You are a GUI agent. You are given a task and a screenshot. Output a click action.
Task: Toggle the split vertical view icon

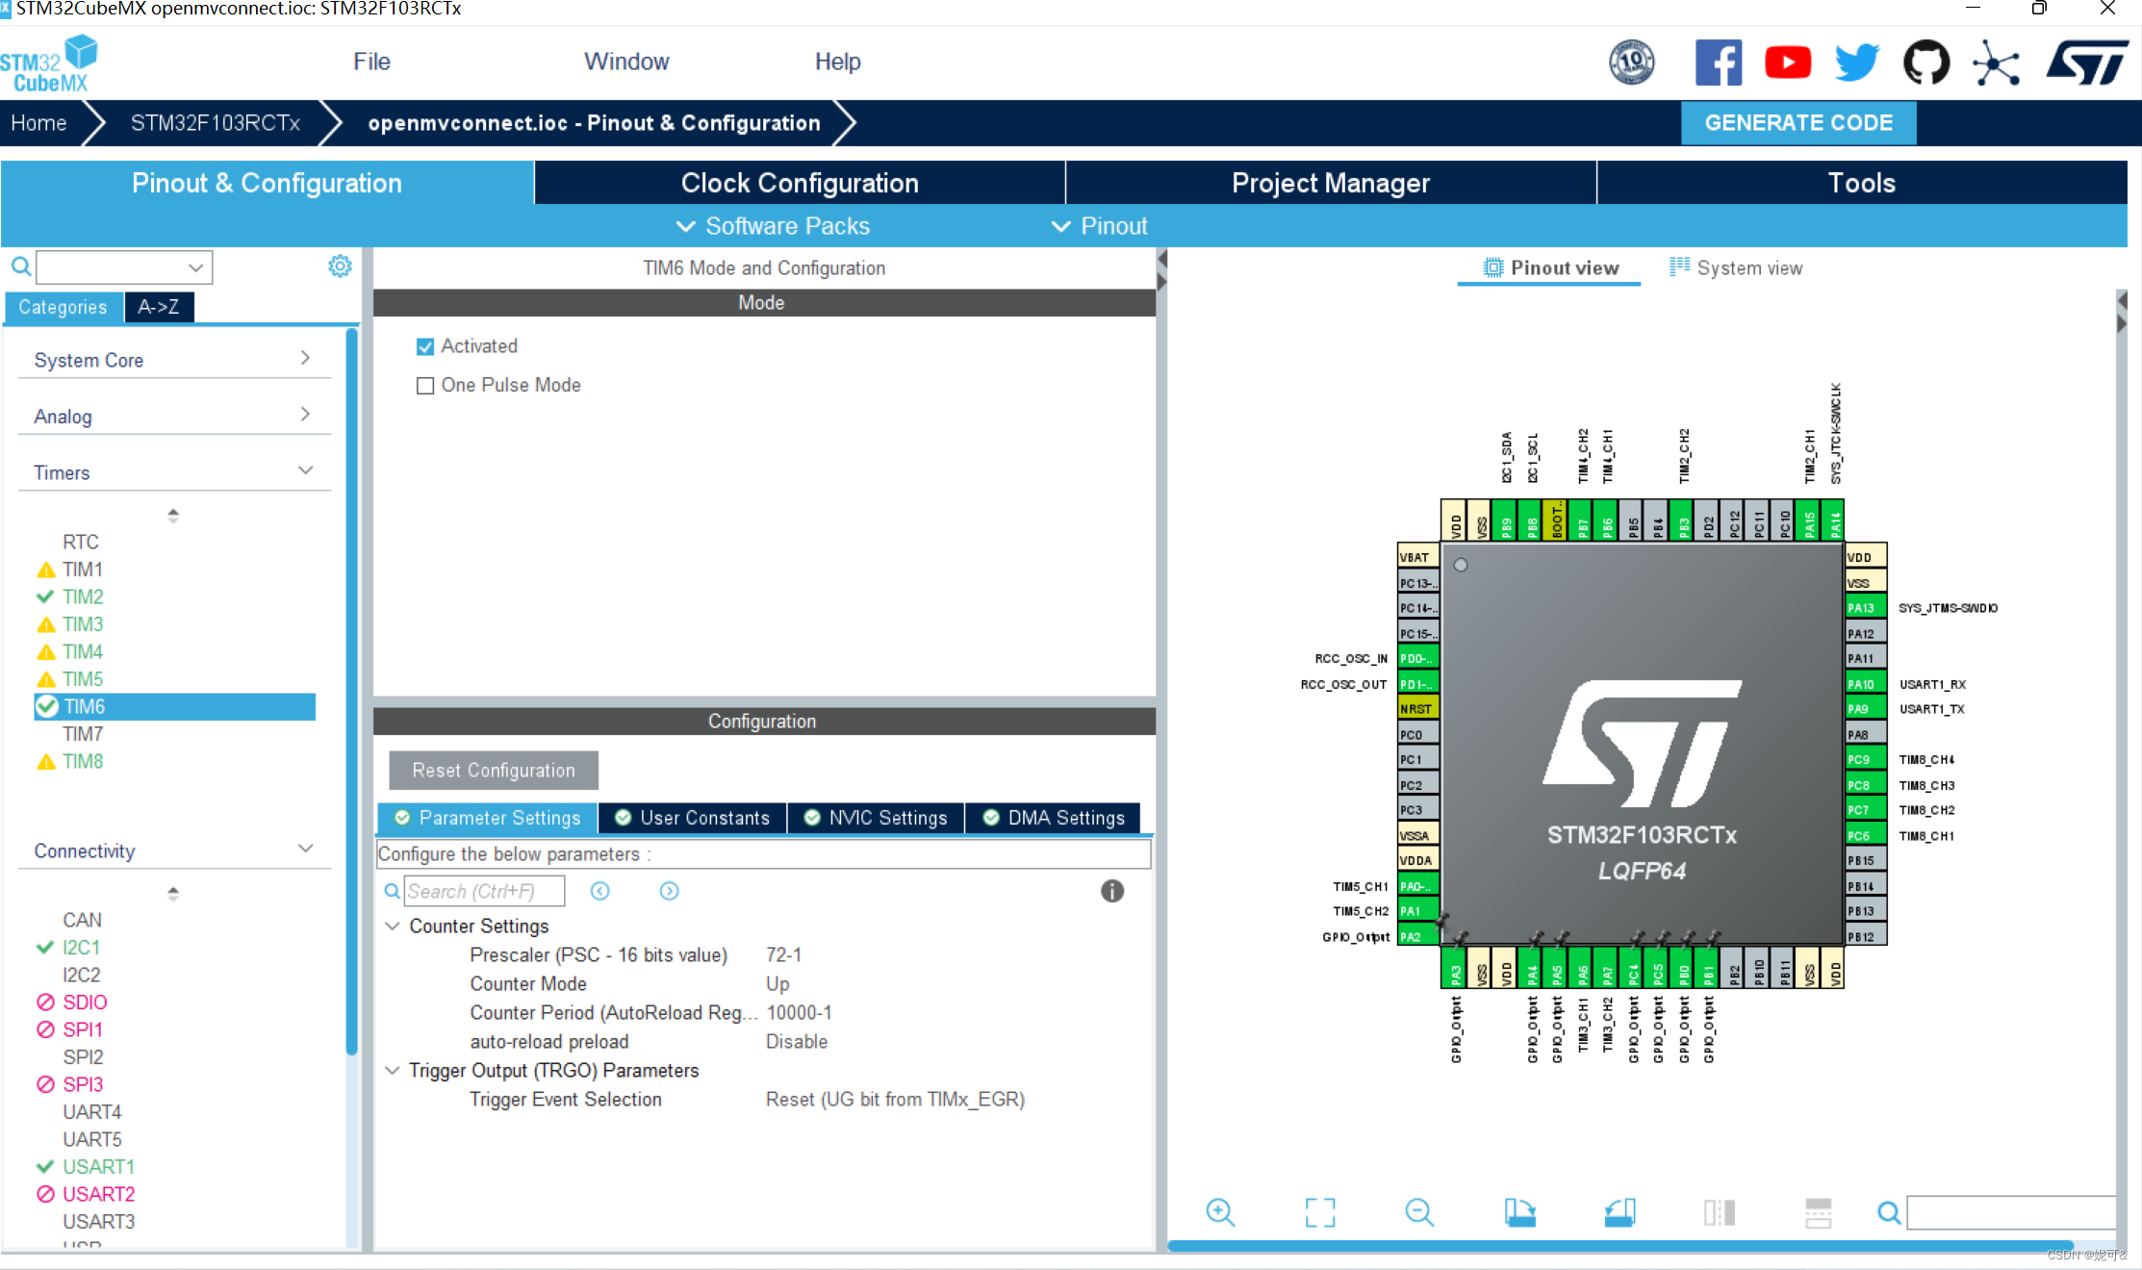click(1719, 1212)
